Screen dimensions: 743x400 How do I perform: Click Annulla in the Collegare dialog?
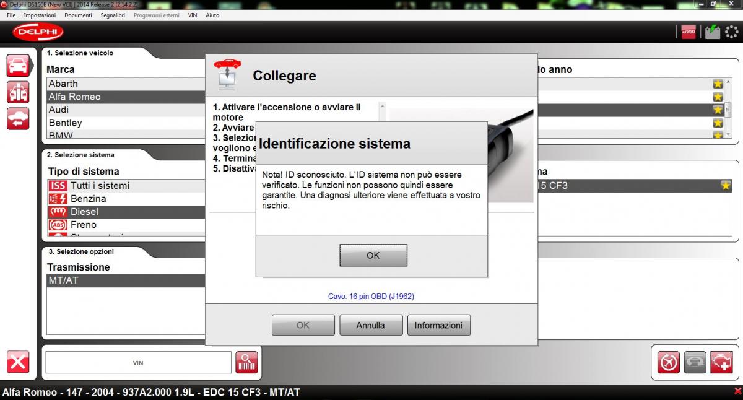(x=370, y=325)
